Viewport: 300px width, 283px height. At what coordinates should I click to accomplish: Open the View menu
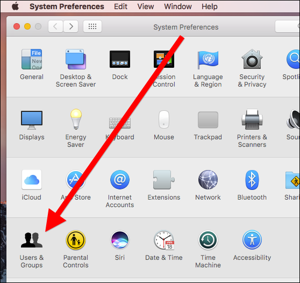coord(145,6)
